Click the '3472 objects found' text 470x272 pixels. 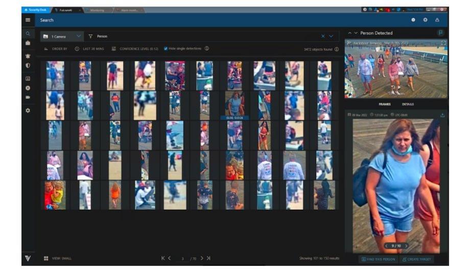318,49
